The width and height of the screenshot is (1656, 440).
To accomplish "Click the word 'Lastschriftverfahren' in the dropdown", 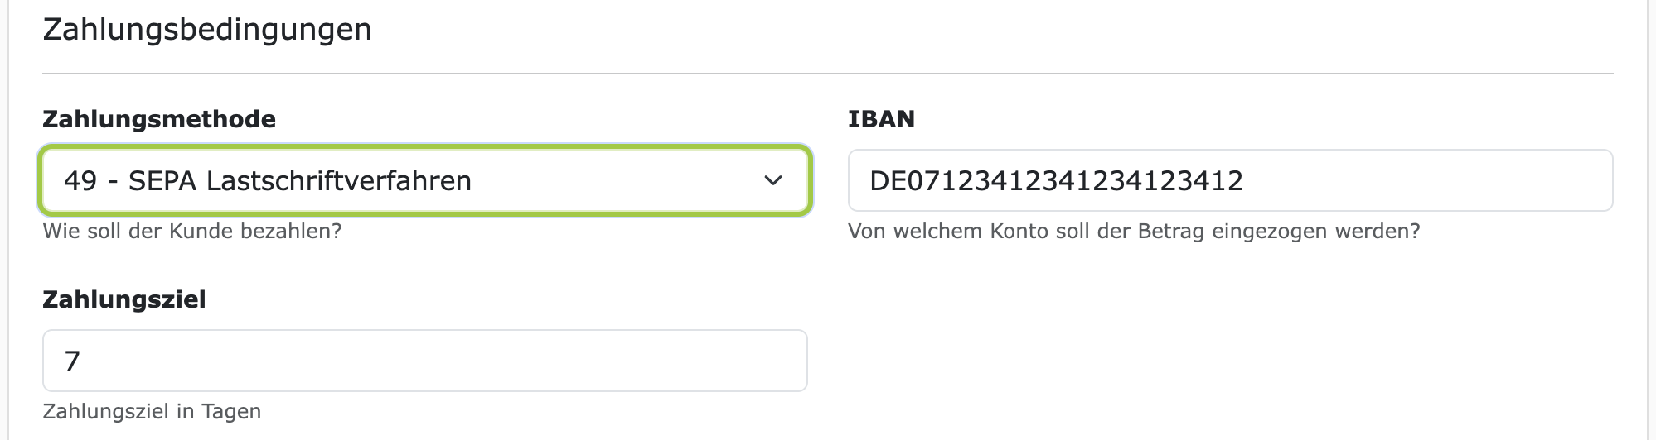I will click(338, 180).
